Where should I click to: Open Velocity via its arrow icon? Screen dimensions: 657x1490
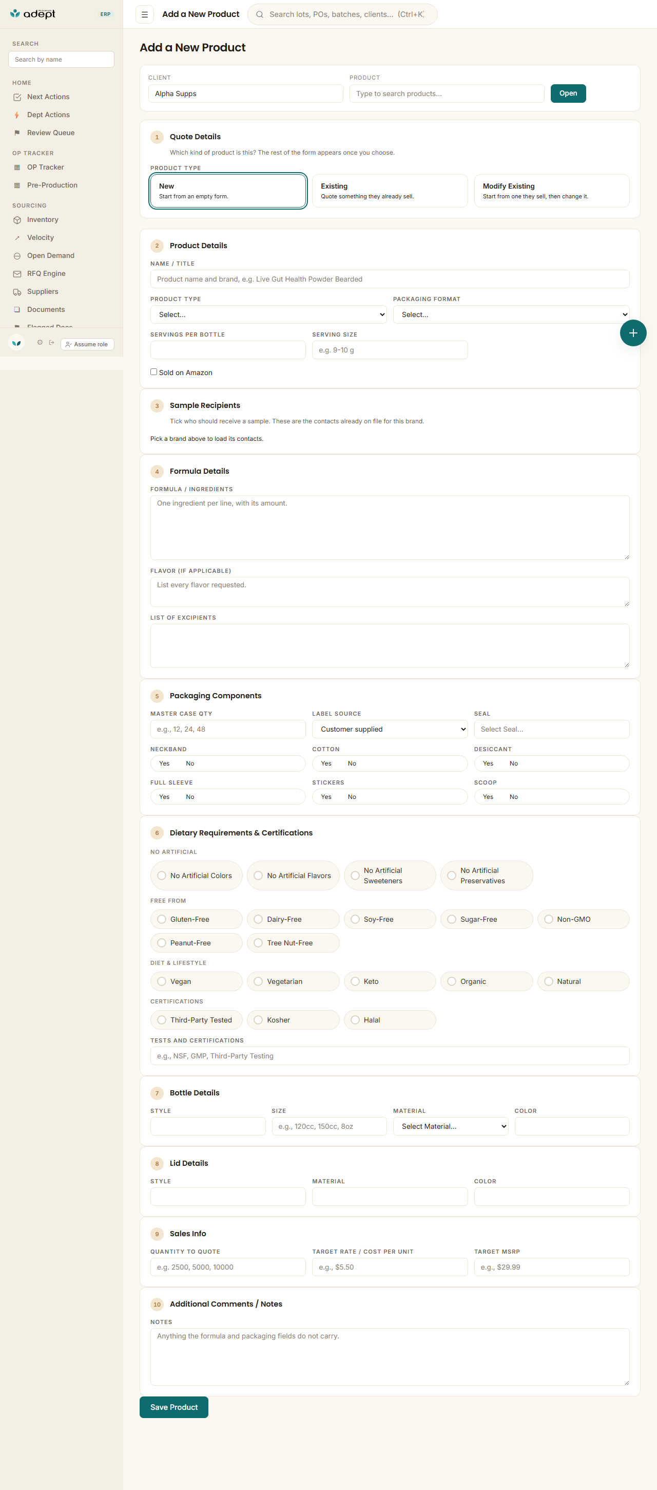tap(17, 238)
